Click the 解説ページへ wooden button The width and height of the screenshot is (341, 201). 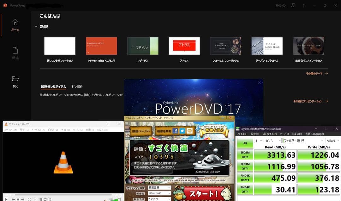point(141,131)
